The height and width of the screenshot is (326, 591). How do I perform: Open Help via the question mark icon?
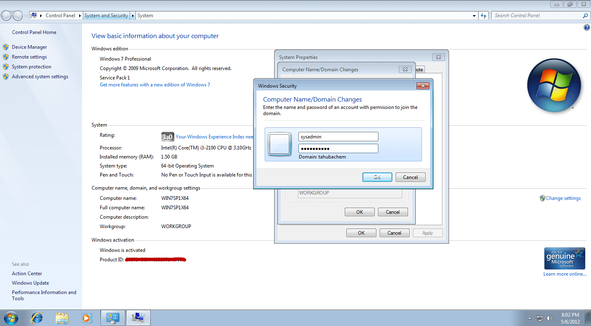[x=586, y=27]
